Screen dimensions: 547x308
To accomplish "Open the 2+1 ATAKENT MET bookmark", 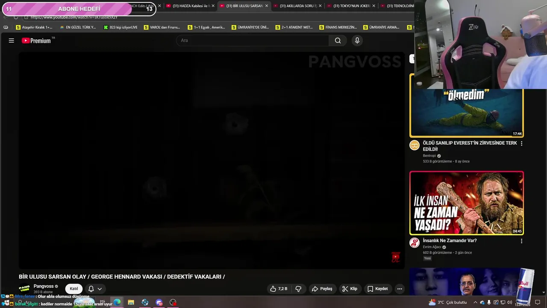I will tap(294, 27).
